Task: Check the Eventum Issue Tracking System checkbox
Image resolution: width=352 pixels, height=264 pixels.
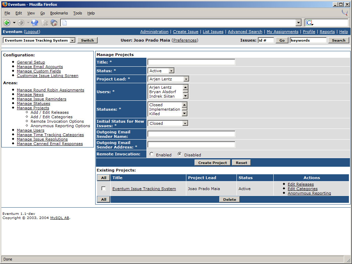Action: 103,189
